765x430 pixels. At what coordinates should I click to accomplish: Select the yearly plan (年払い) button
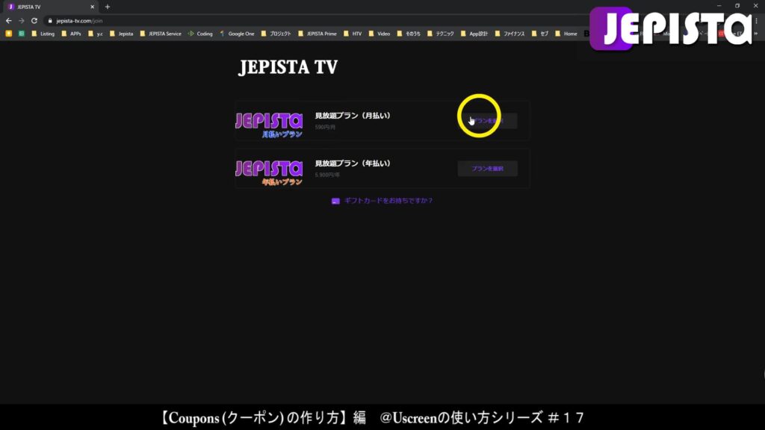[x=487, y=169]
